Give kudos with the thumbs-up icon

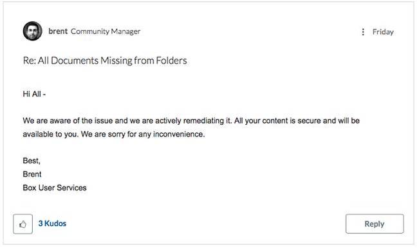tap(23, 224)
